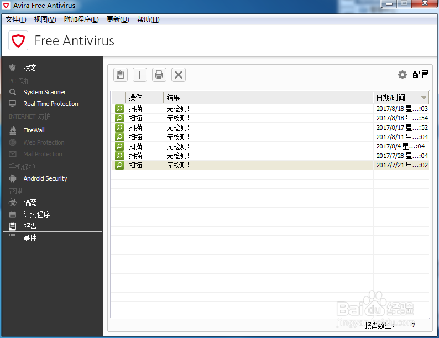
Task: Click the information 'i' toolbar button
Action: 140,75
